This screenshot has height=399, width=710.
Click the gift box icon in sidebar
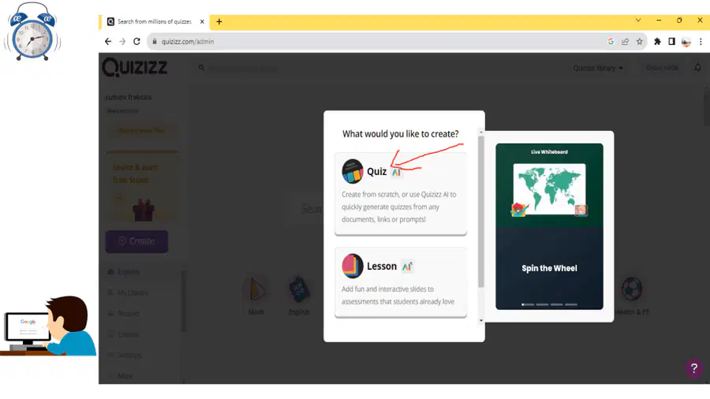tap(144, 210)
